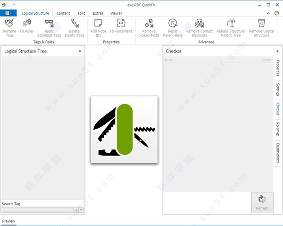Switch to the Logical Structure tab
The image size is (283, 226).
tap(35, 13)
